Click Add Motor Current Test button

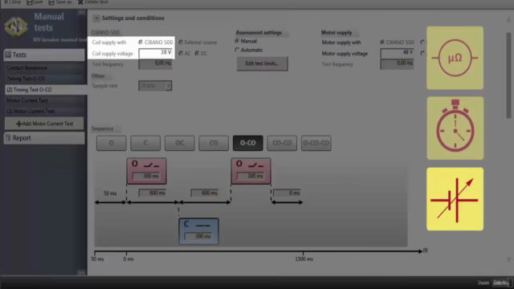click(x=44, y=124)
